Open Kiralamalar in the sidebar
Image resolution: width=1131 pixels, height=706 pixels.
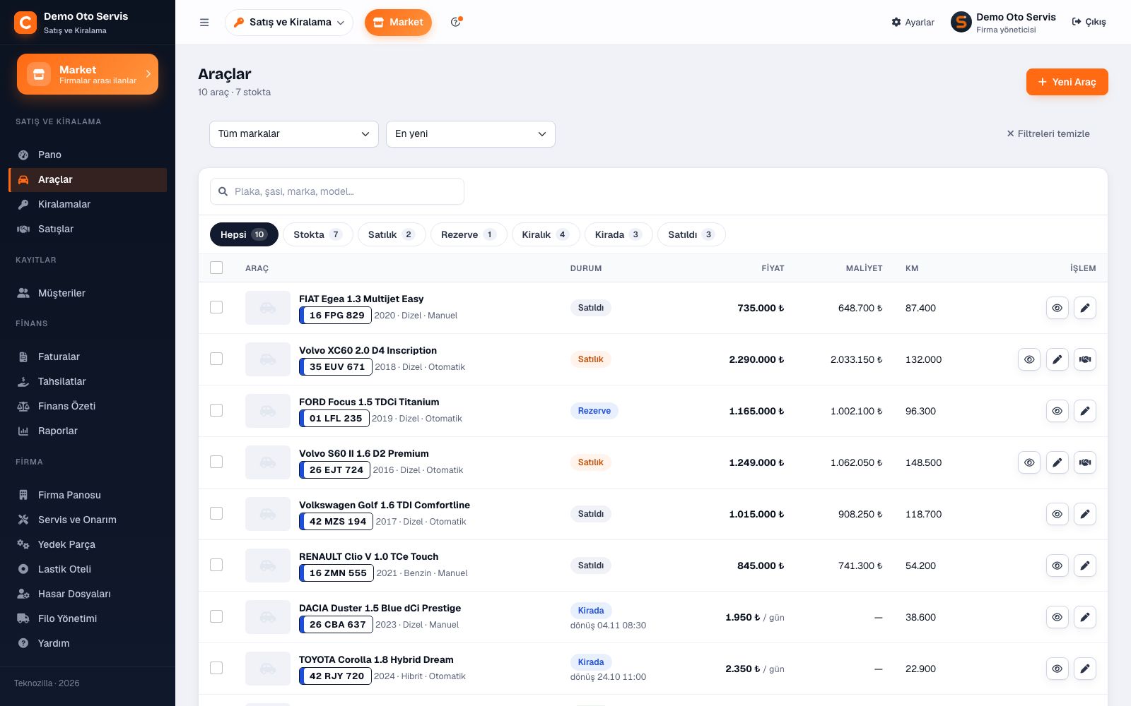point(88,204)
